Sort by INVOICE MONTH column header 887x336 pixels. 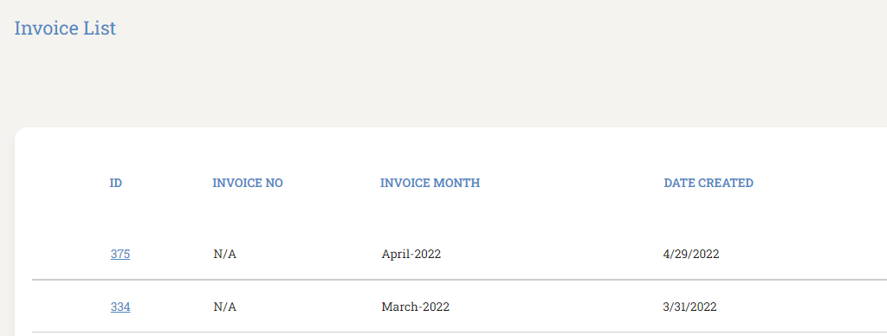(430, 184)
